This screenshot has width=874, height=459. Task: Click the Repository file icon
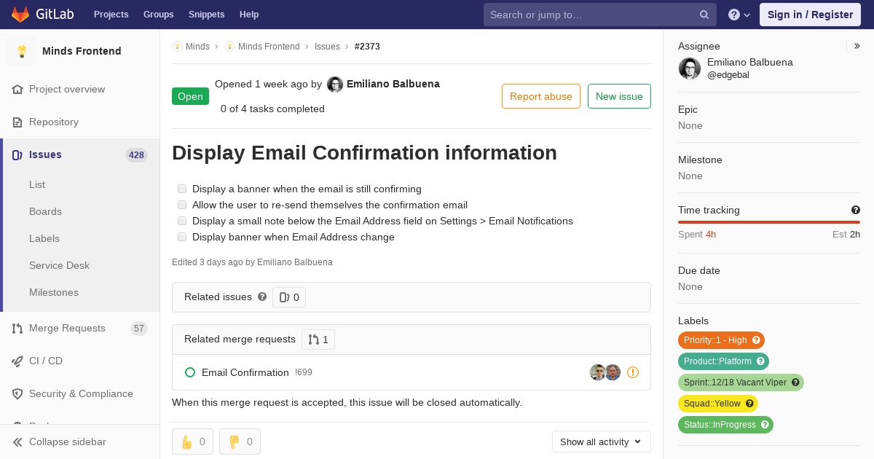tap(17, 122)
